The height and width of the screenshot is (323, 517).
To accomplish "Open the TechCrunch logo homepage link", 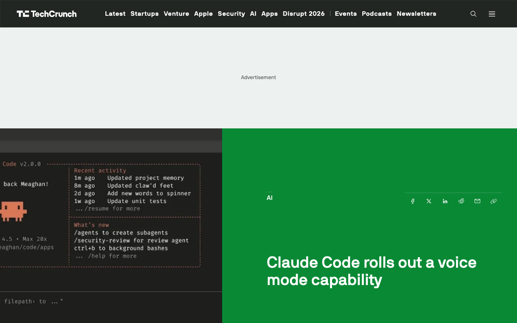I will point(46,14).
